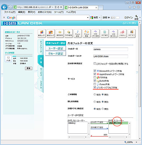Screen dimensions: 142x145
Task: Click the ユーザー設定 button
Action: click(x=56, y=48)
